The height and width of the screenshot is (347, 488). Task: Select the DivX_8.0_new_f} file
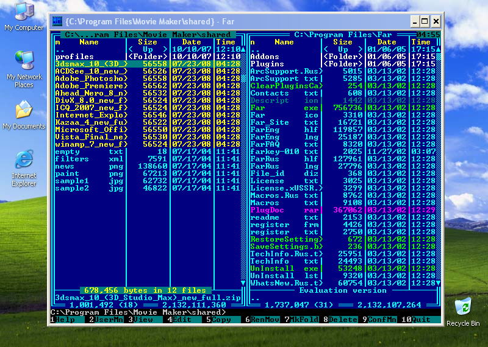(x=148, y=100)
